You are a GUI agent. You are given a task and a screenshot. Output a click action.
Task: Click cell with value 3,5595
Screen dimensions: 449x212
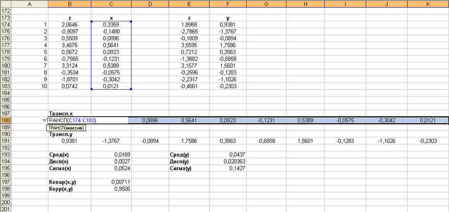[x=189, y=45]
